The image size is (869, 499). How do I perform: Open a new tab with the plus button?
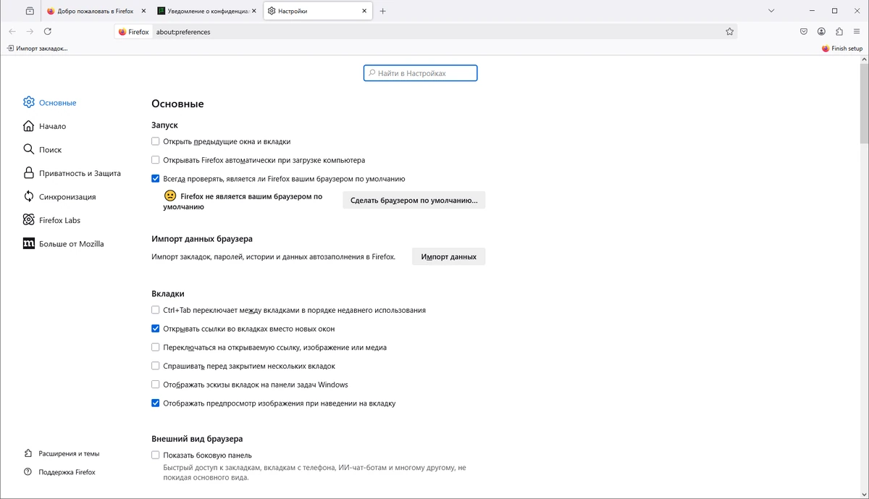coord(382,11)
